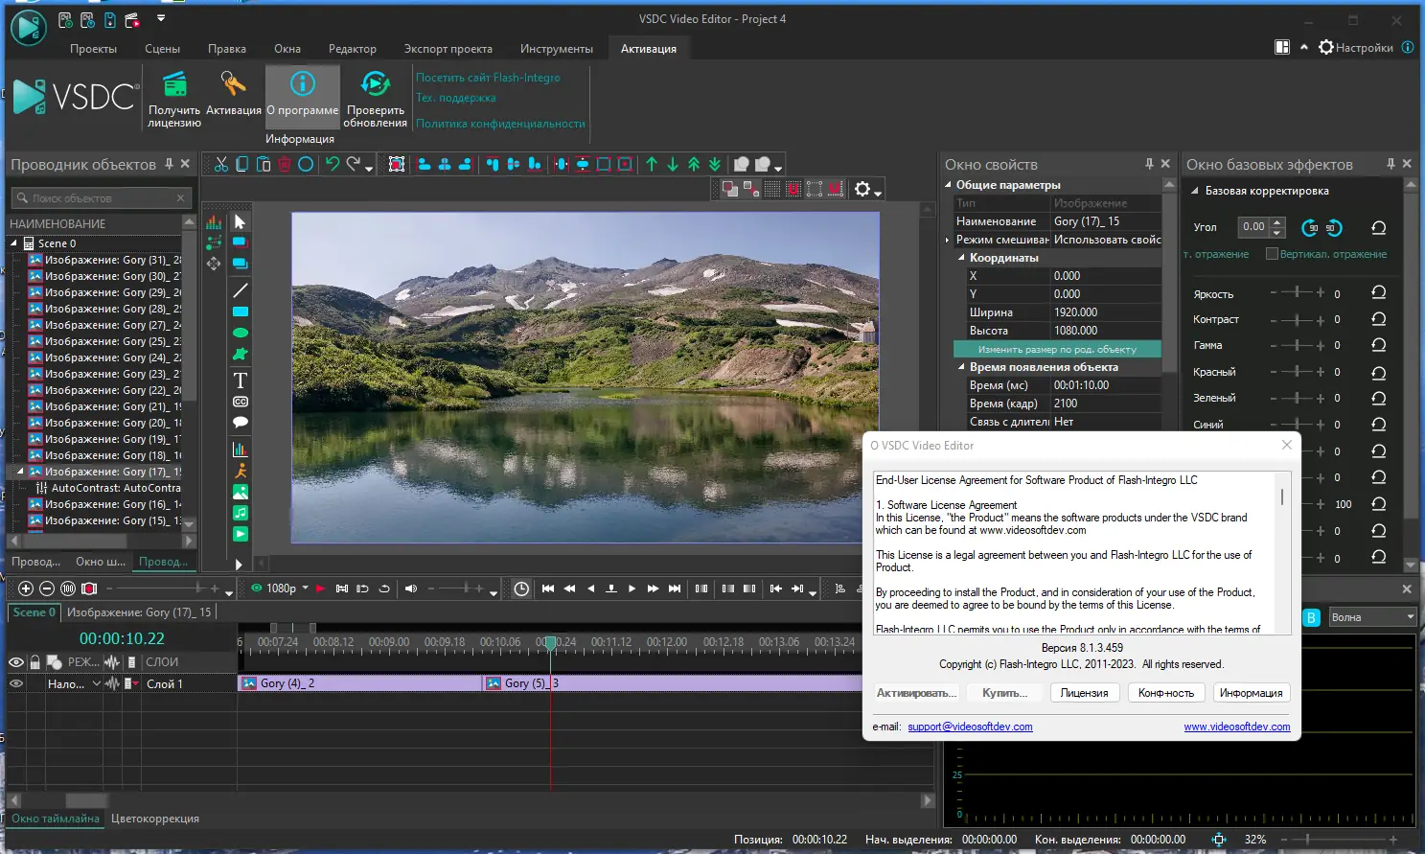Viewport: 1425px width, 854px height.
Task: Switch to the Цветокоррекция tab
Action: 155,819
